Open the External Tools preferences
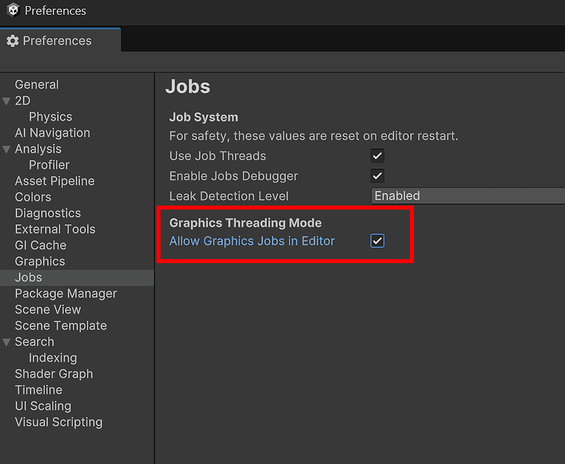This screenshot has width=565, height=464. [55, 229]
